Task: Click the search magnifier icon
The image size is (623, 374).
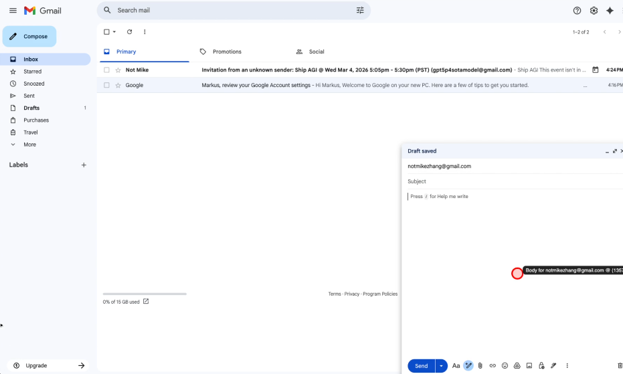Action: (107, 10)
